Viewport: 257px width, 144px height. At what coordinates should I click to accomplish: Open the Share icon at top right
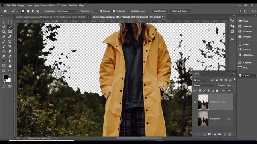pos(254,11)
